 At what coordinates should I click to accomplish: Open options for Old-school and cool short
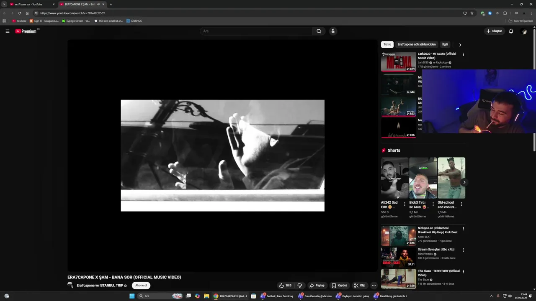click(x=461, y=204)
